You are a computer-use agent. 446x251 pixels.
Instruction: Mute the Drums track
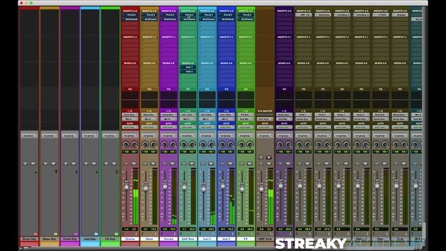pos(134,164)
